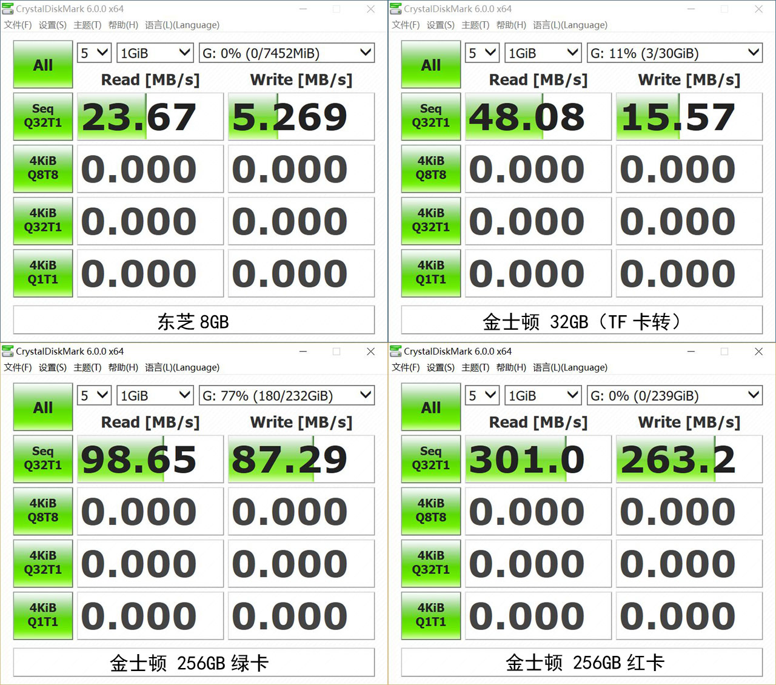This screenshot has width=776, height=685.
Task: Open 帮助(H) menu in 256GB 绿卡 window
Action: 123,367
